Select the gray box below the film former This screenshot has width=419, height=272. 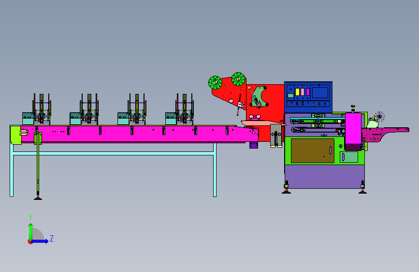(x=276, y=136)
